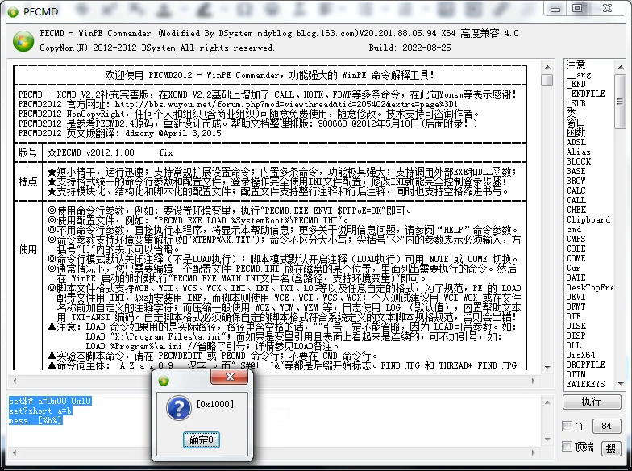This screenshot has height=471, width=632.
Task: Select __arg in the command list
Action: (579, 74)
